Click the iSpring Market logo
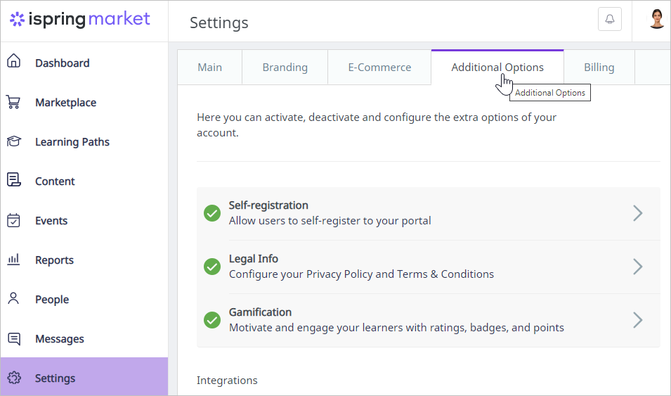The width and height of the screenshot is (671, 396). click(x=80, y=19)
